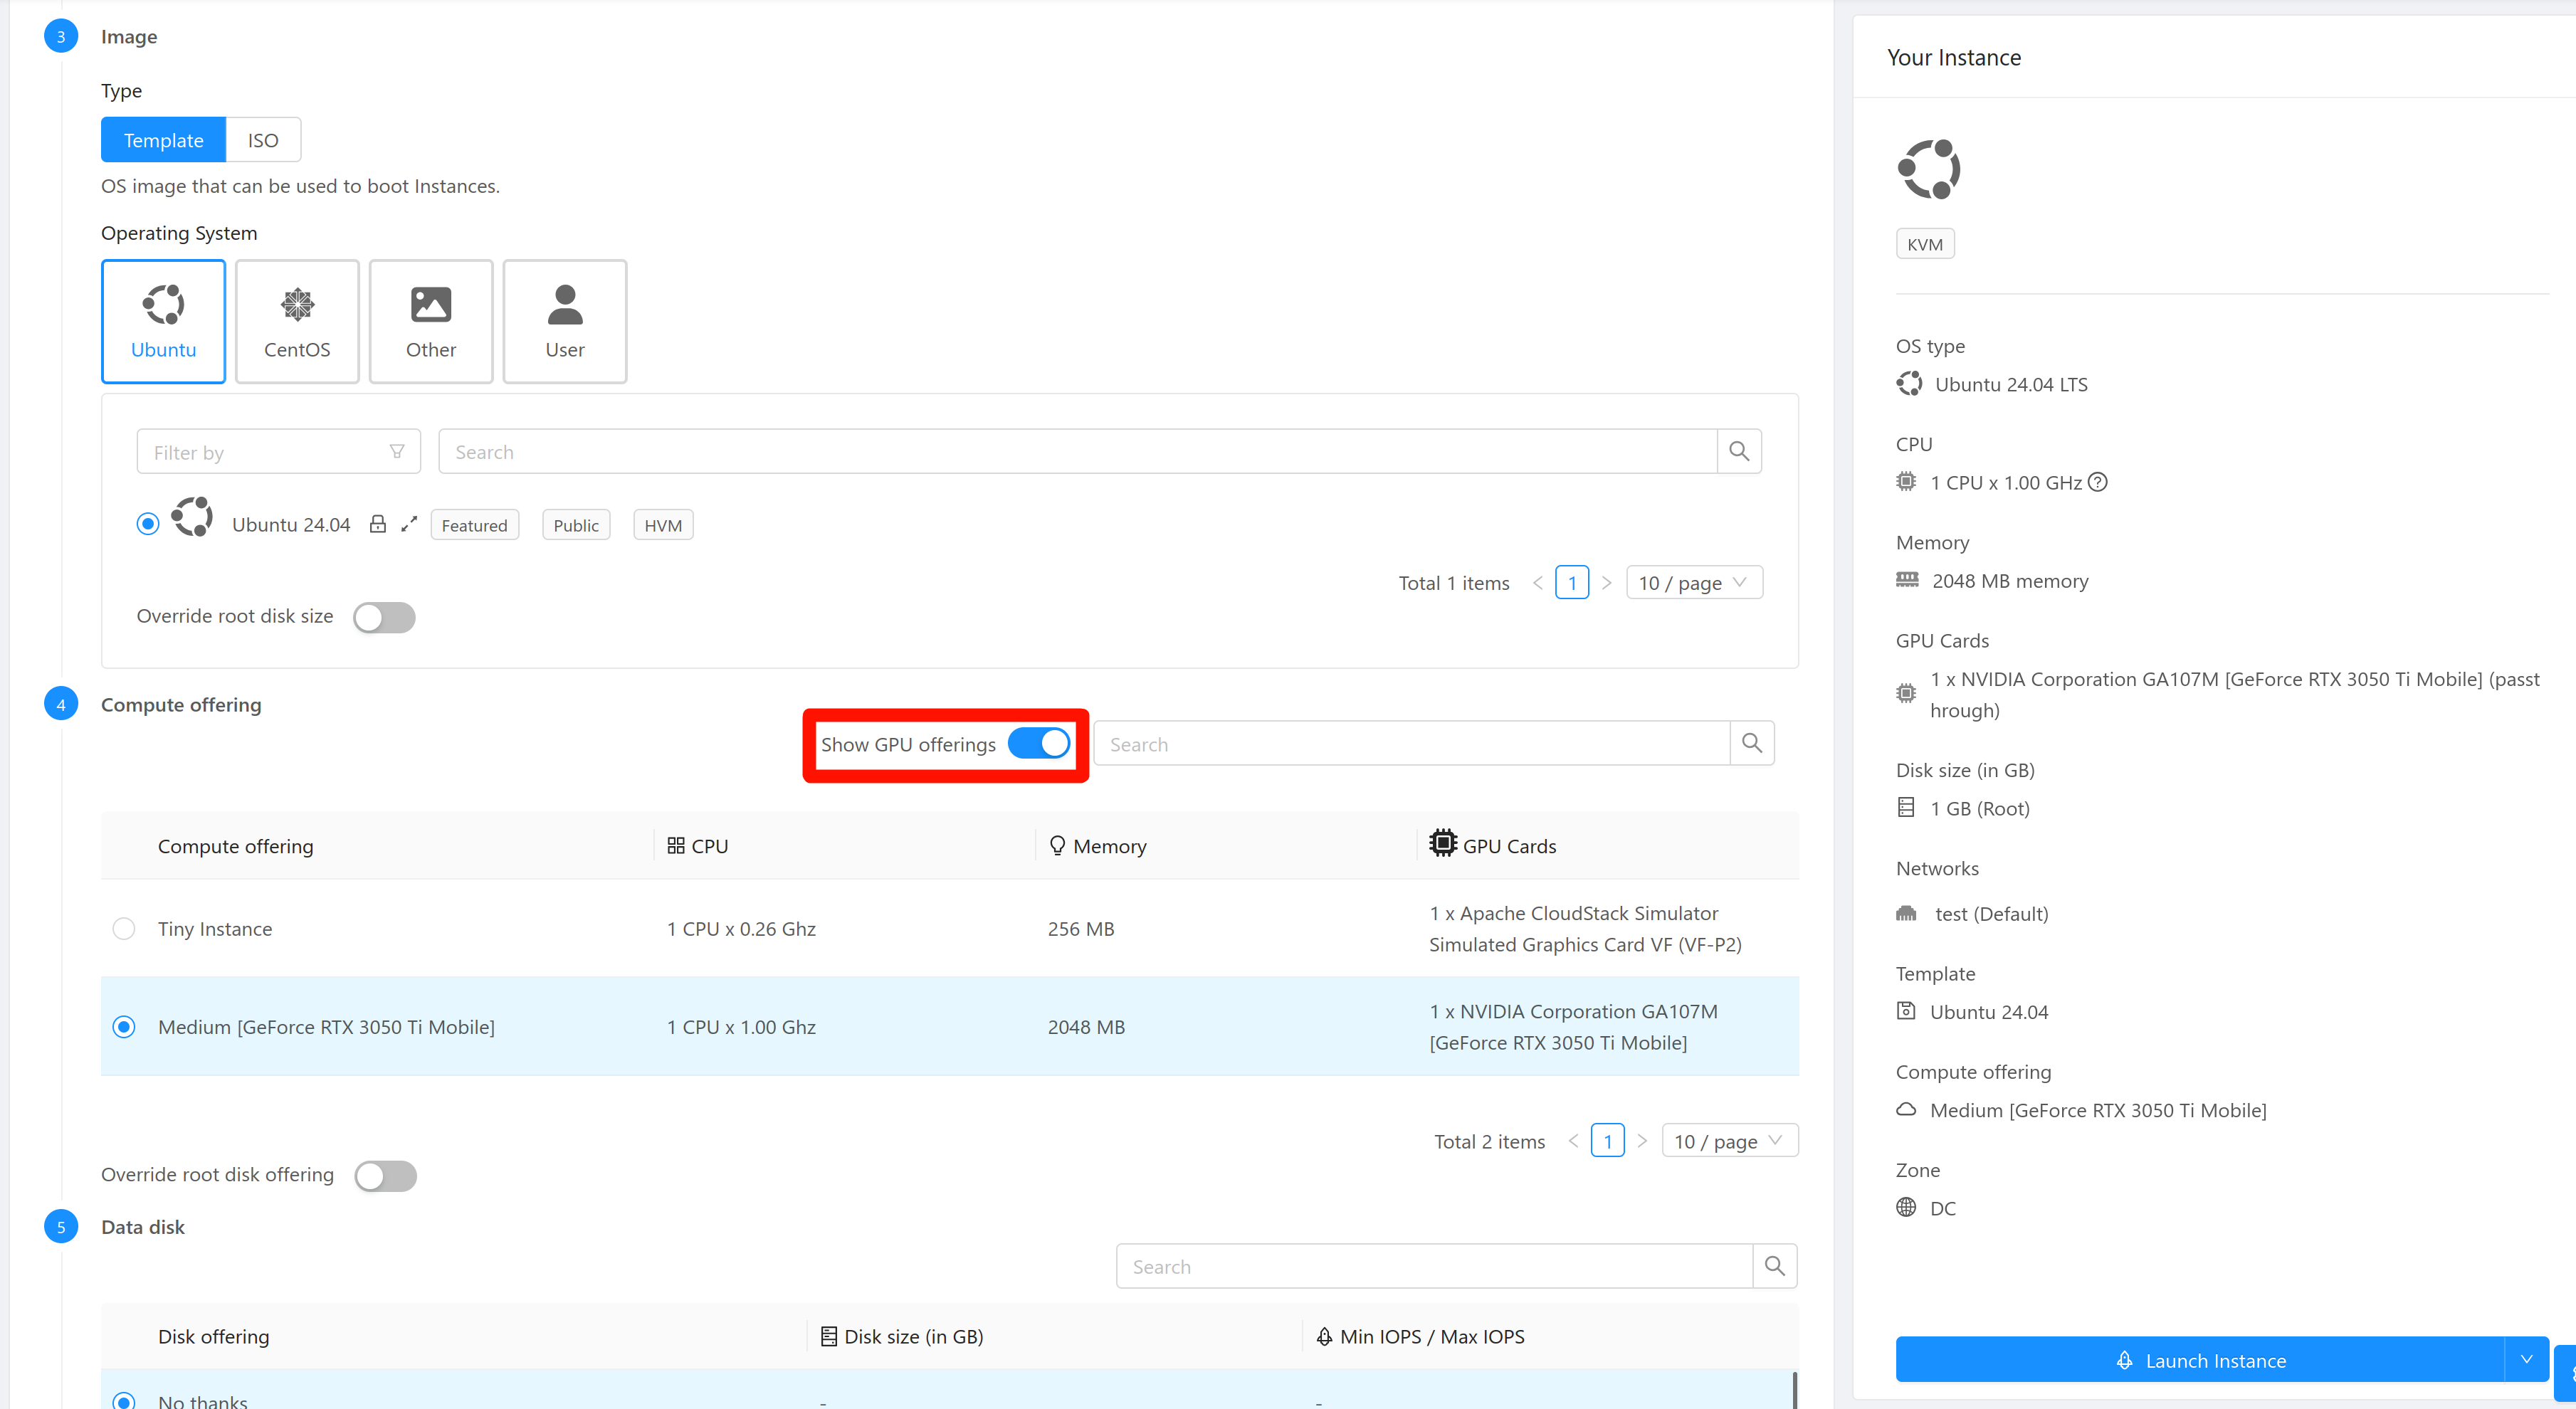This screenshot has height=1409, width=2576.
Task: Click the large Ubuntu logo in Your Instance
Action: click(1929, 169)
